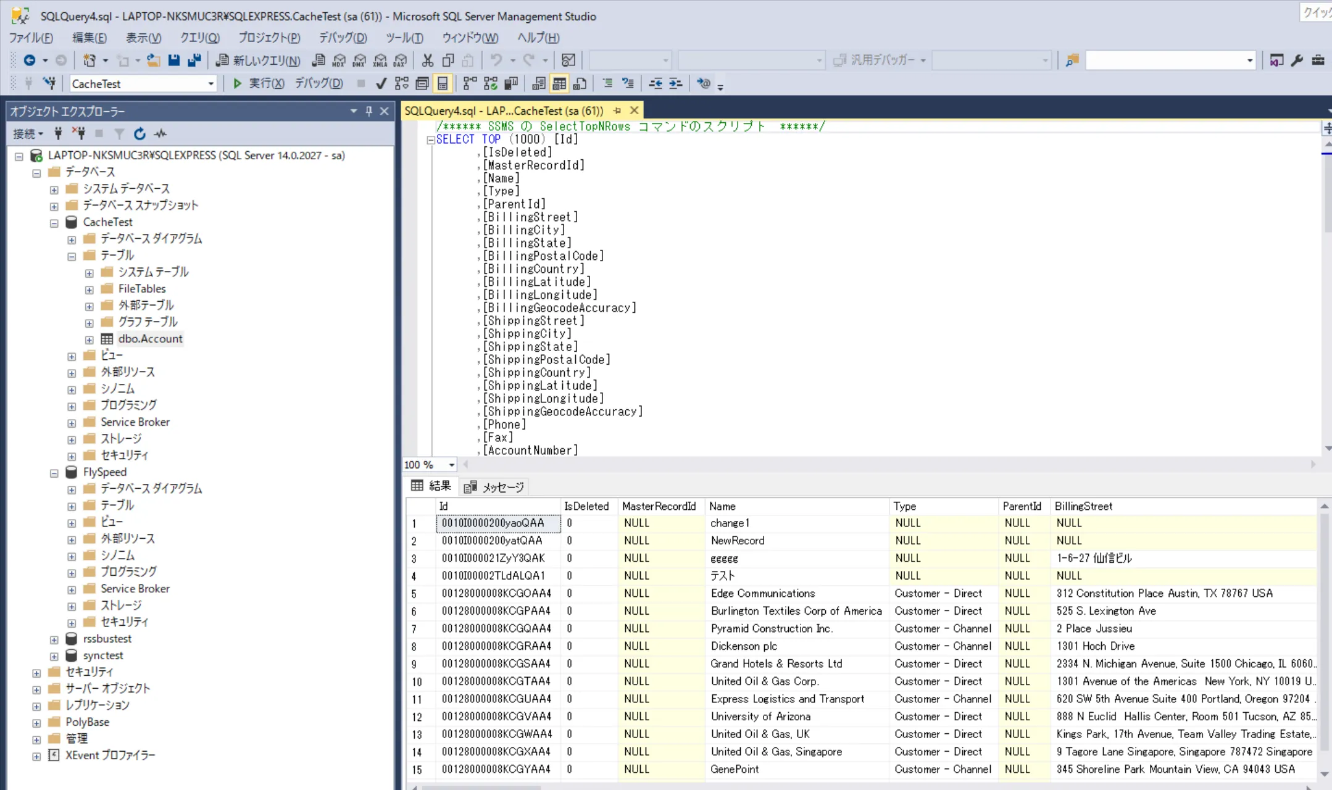Switch to the メッセージ tab
The height and width of the screenshot is (790, 1332).
point(495,487)
